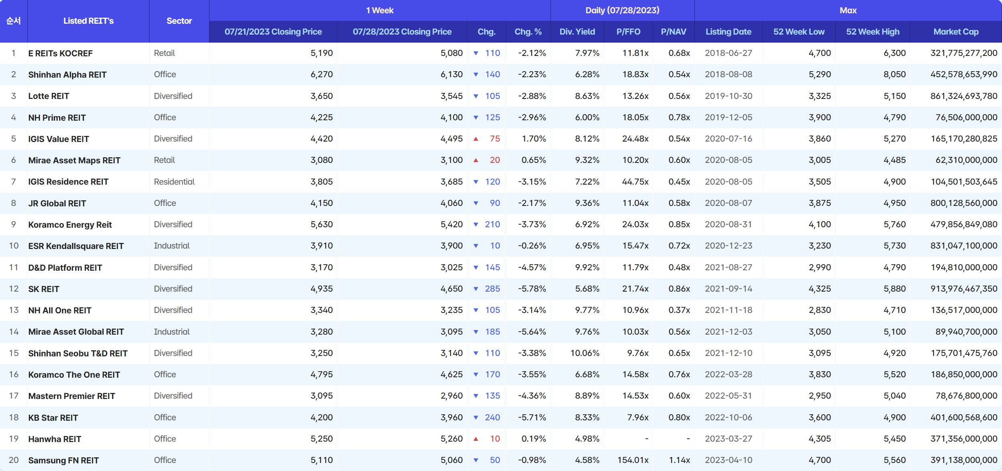Click the down arrow in D&D Platform REIT row
Image resolution: width=1002 pixels, height=471 pixels.
coord(476,267)
